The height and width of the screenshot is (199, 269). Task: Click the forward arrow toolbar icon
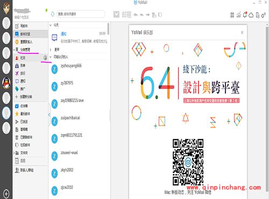148,15
